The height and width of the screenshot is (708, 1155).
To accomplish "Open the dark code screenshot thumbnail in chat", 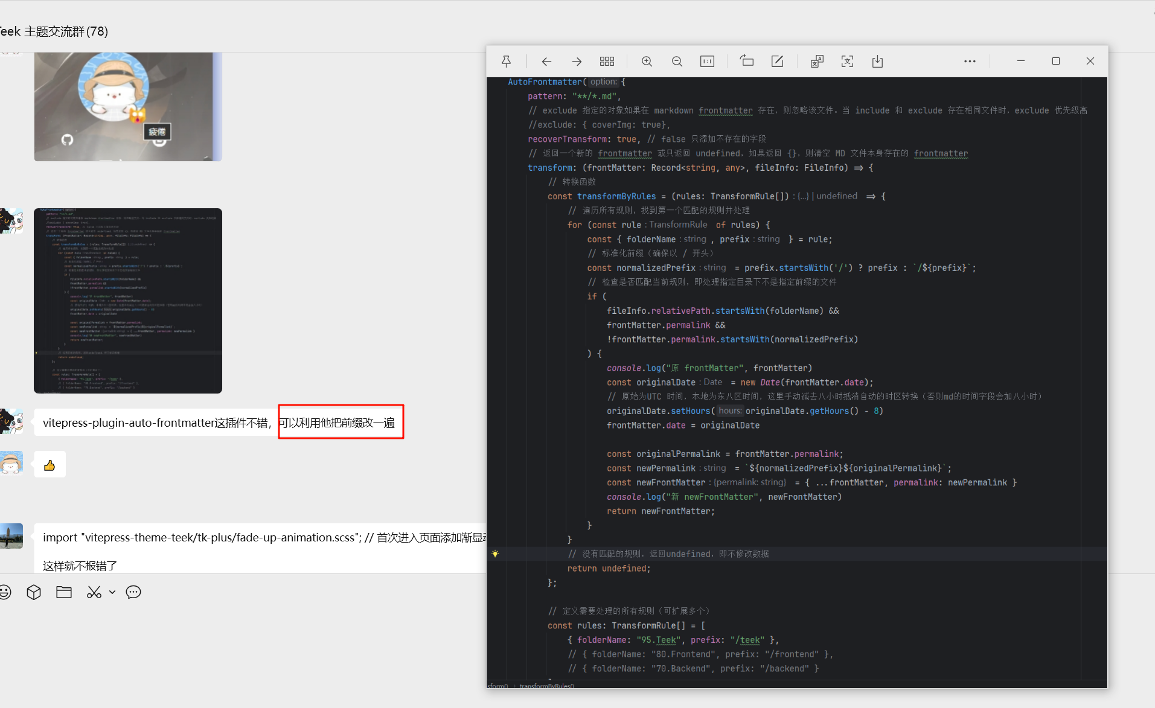I will [128, 301].
